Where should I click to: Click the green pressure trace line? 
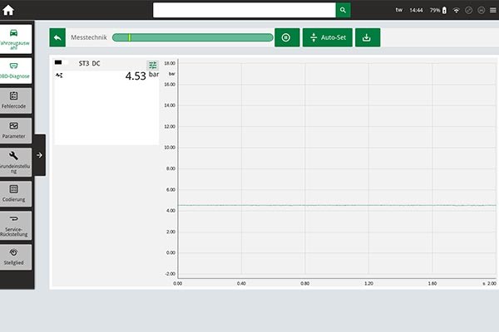[x=337, y=205]
